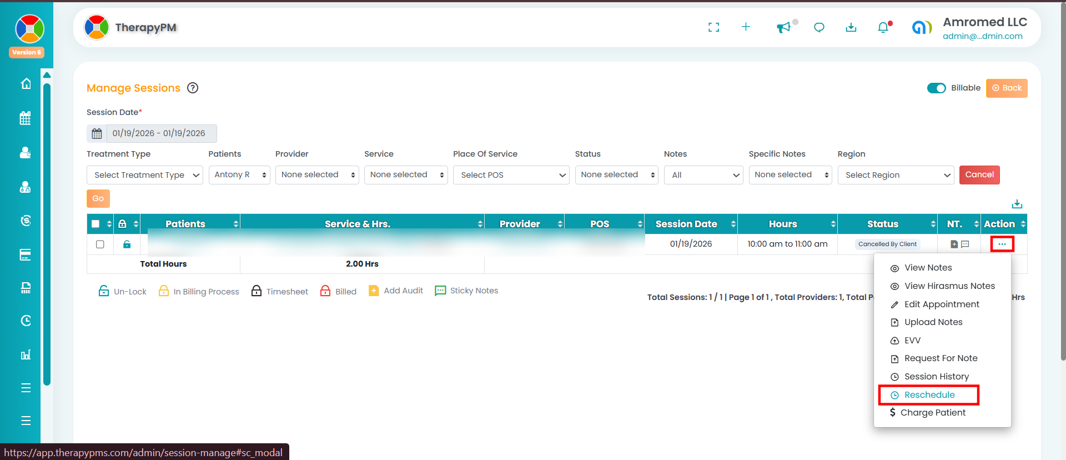Click the 01/19/2026 session date cell
The width and height of the screenshot is (1066, 460).
tap(691, 244)
